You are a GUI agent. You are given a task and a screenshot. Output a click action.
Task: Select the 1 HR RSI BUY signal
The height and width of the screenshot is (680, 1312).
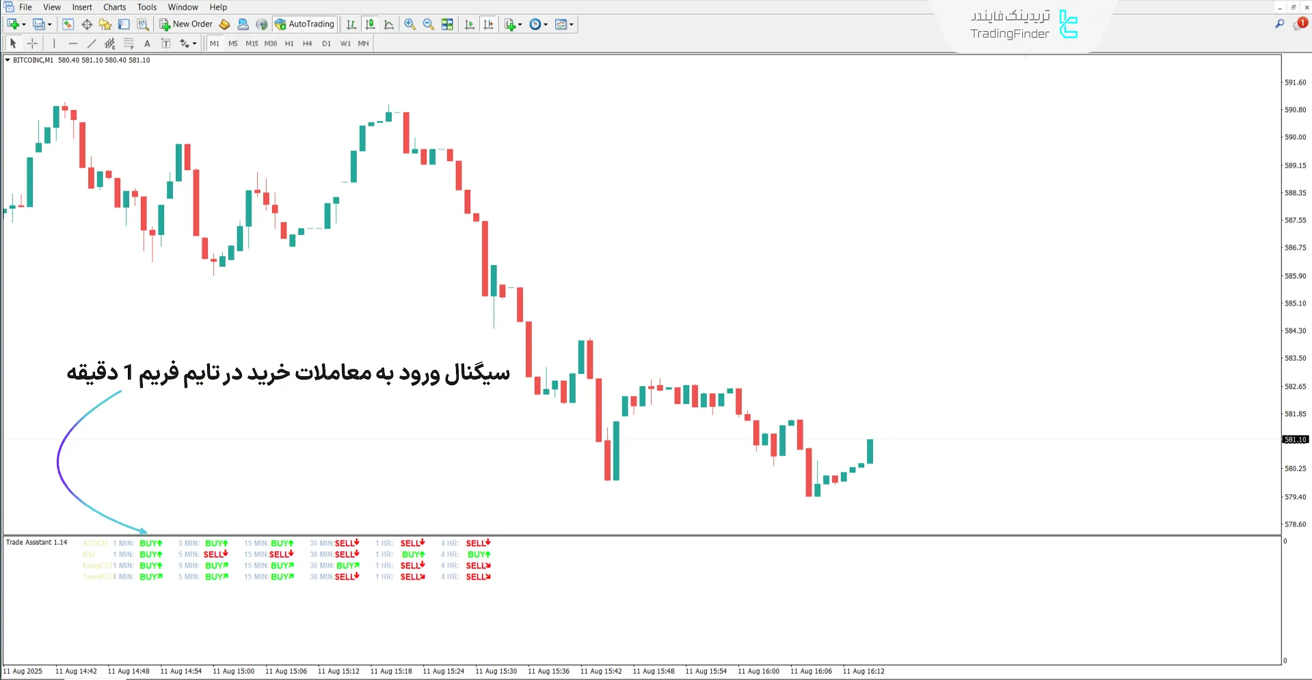[412, 554]
